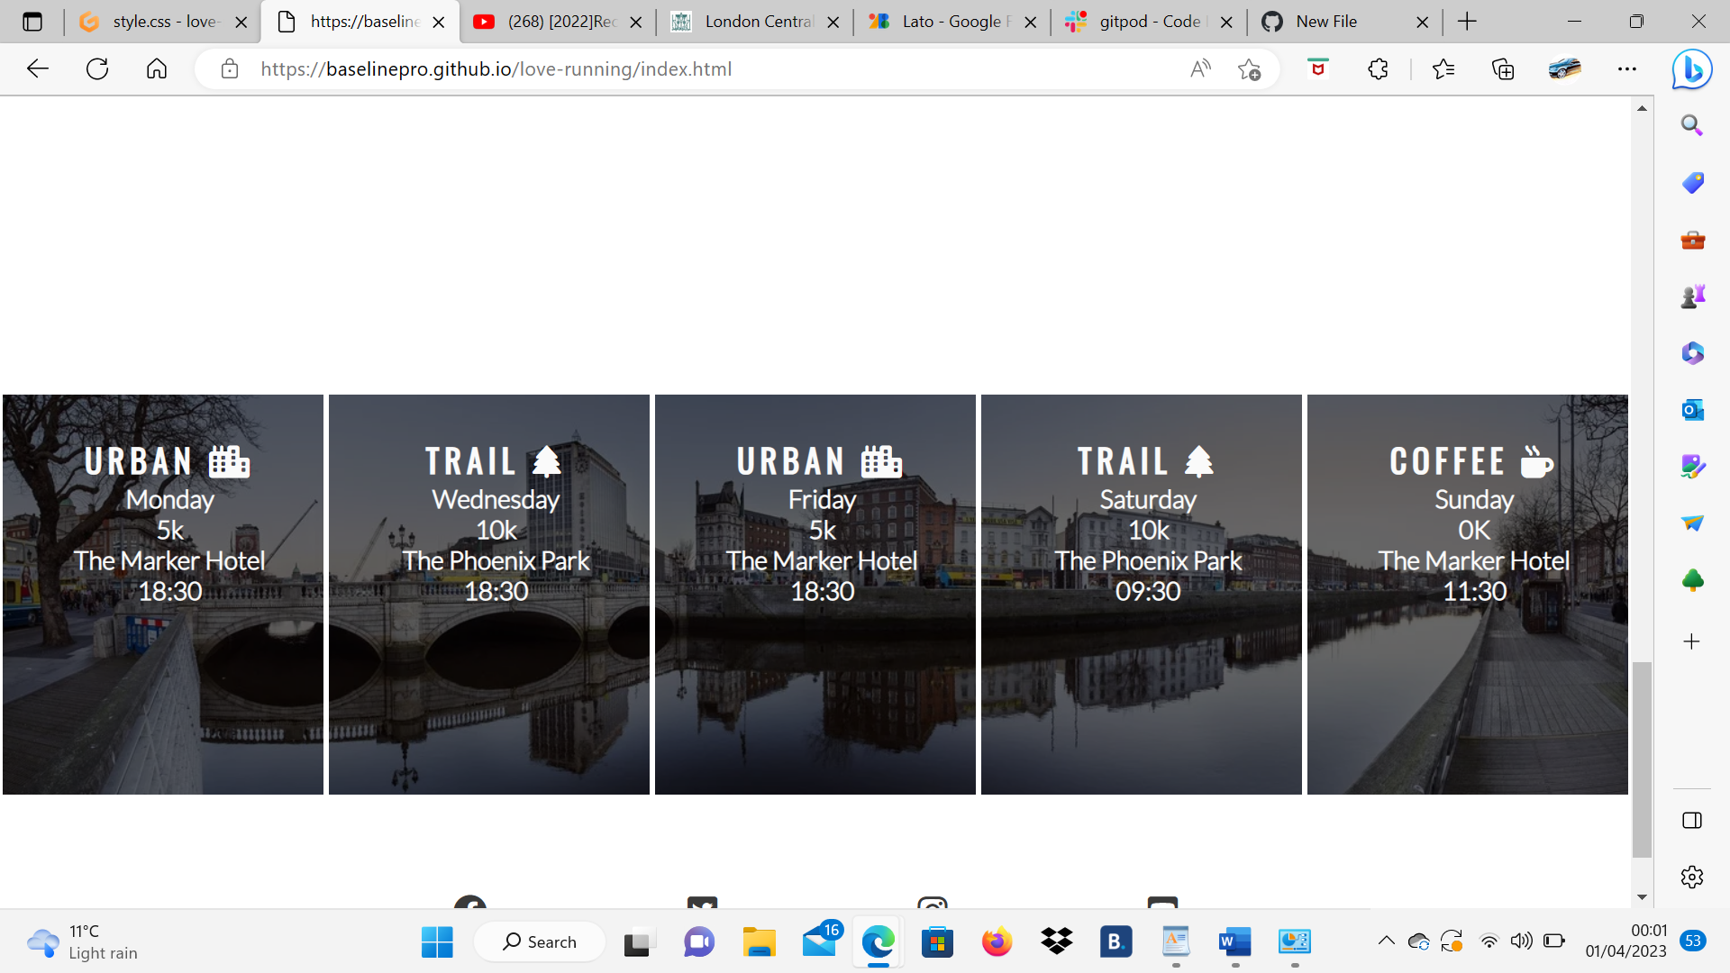Click inside the address bar
The image size is (1730, 973).
point(631,68)
